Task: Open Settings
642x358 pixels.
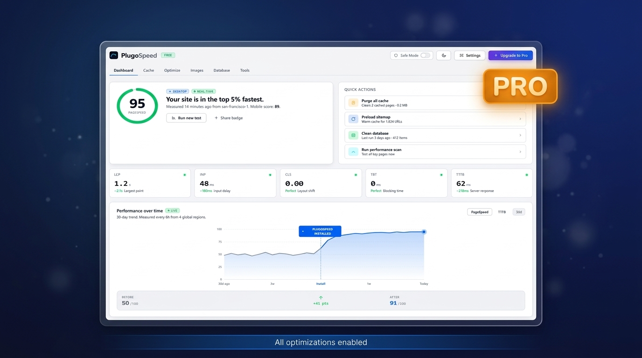Action: (x=470, y=55)
